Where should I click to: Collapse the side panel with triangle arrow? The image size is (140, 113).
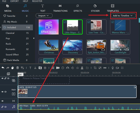[x=34, y=38]
